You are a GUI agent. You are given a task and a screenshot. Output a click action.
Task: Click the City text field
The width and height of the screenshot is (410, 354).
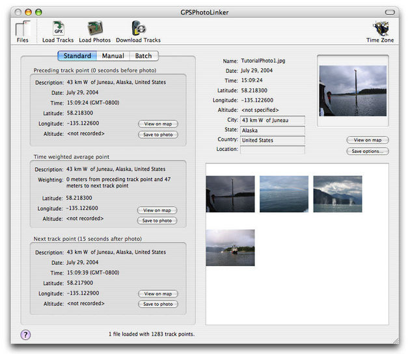tap(272, 120)
